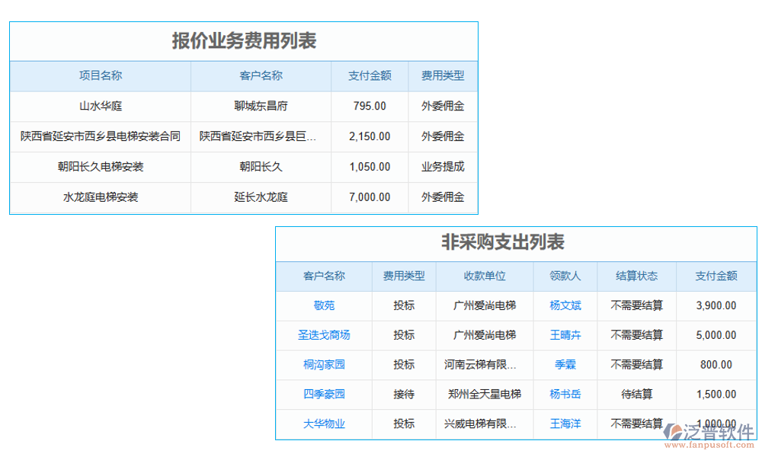Click the 结算状态 column header
Viewport: 762px width, 457px height.
tap(637, 276)
